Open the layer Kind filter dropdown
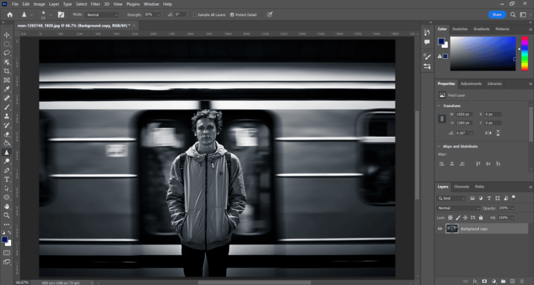 451,198
